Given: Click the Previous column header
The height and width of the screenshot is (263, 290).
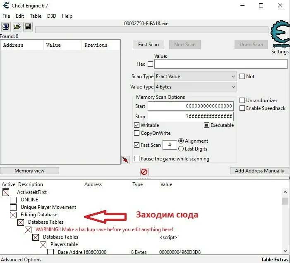Looking at the screenshot, I should [x=101, y=45].
